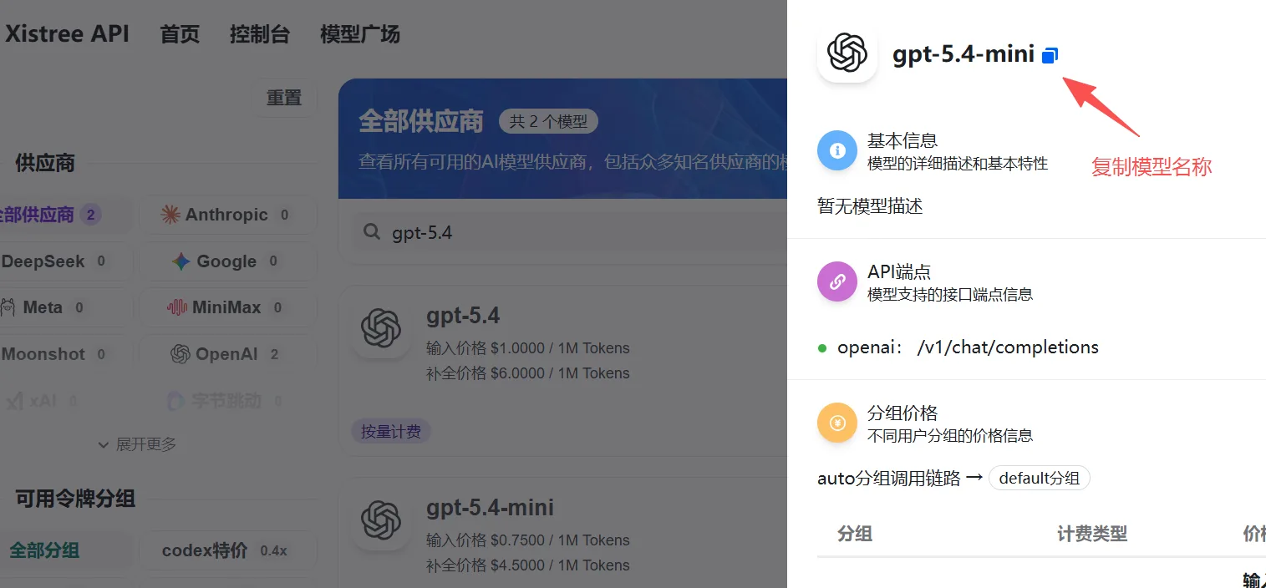This screenshot has height=588, width=1266.
Task: Click the xAI logo icon
Action: (x=14, y=401)
